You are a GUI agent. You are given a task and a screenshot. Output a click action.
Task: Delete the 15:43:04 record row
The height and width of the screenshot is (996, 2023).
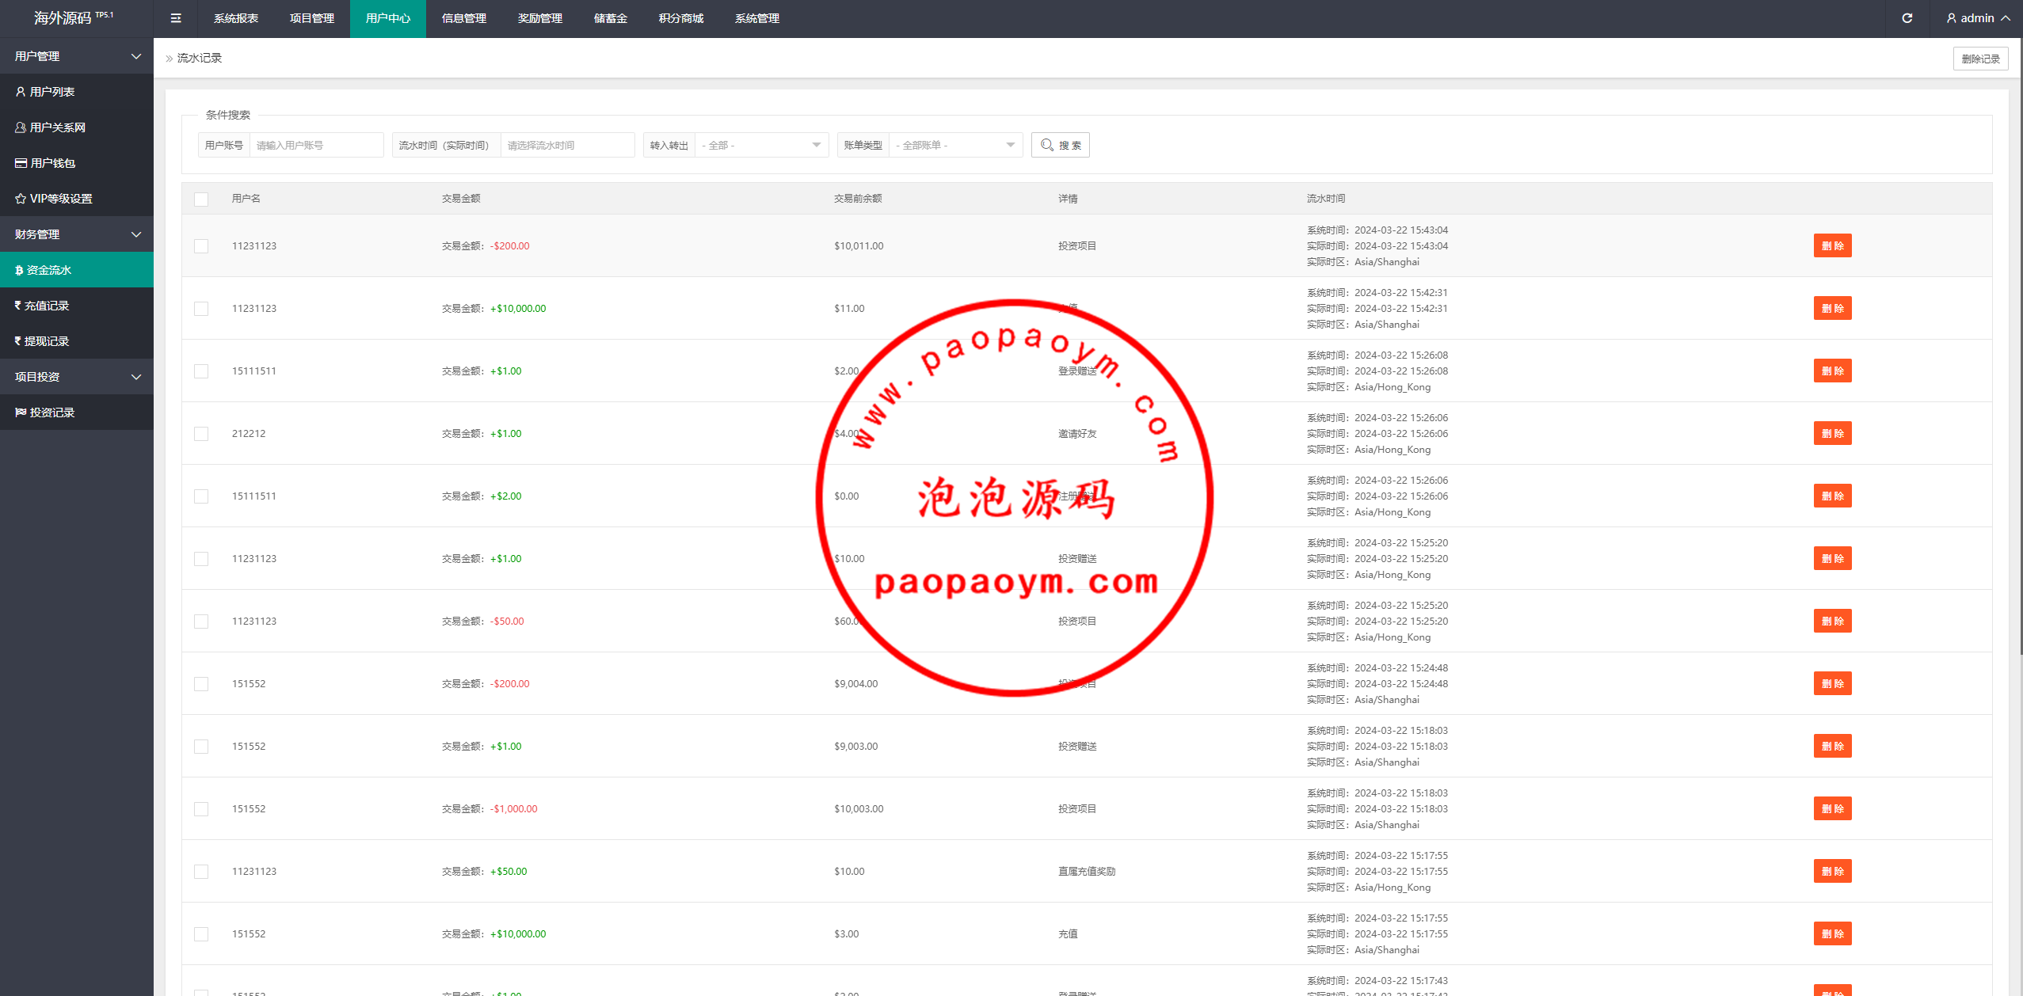coord(1832,245)
